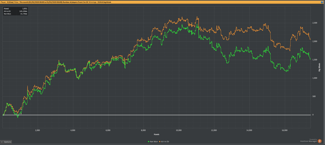The height and width of the screenshot is (145, 325).
Task: Click the 16,000 label on Hands axis
Action: pyautogui.click(x=285, y=131)
